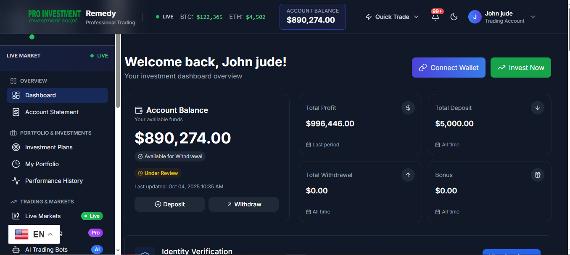Click the dollar icon on Total Profit card
Image resolution: width=570 pixels, height=255 pixels.
coord(408,108)
